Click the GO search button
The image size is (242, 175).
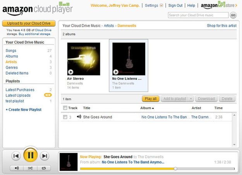click(233, 15)
